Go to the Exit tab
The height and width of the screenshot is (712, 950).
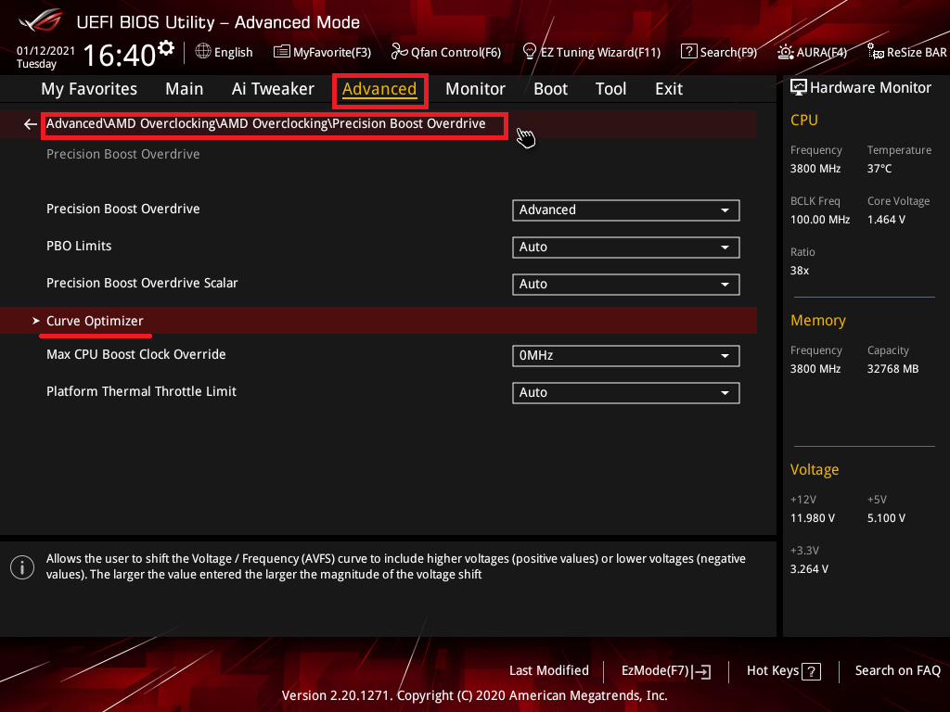(x=669, y=89)
